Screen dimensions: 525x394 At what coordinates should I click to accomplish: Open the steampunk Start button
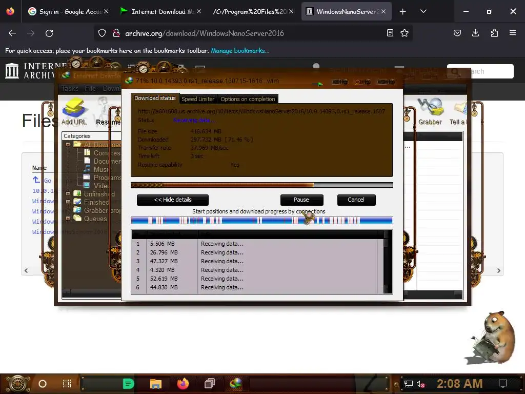pyautogui.click(x=17, y=384)
